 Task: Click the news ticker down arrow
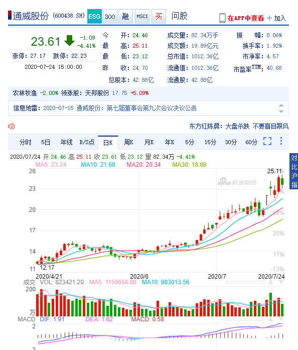tap(281, 111)
